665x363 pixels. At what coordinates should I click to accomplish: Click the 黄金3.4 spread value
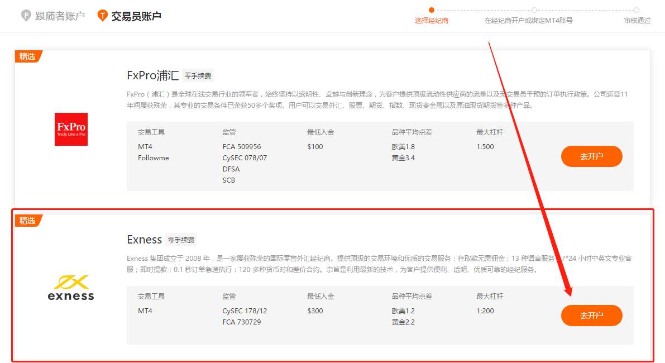tap(403, 157)
